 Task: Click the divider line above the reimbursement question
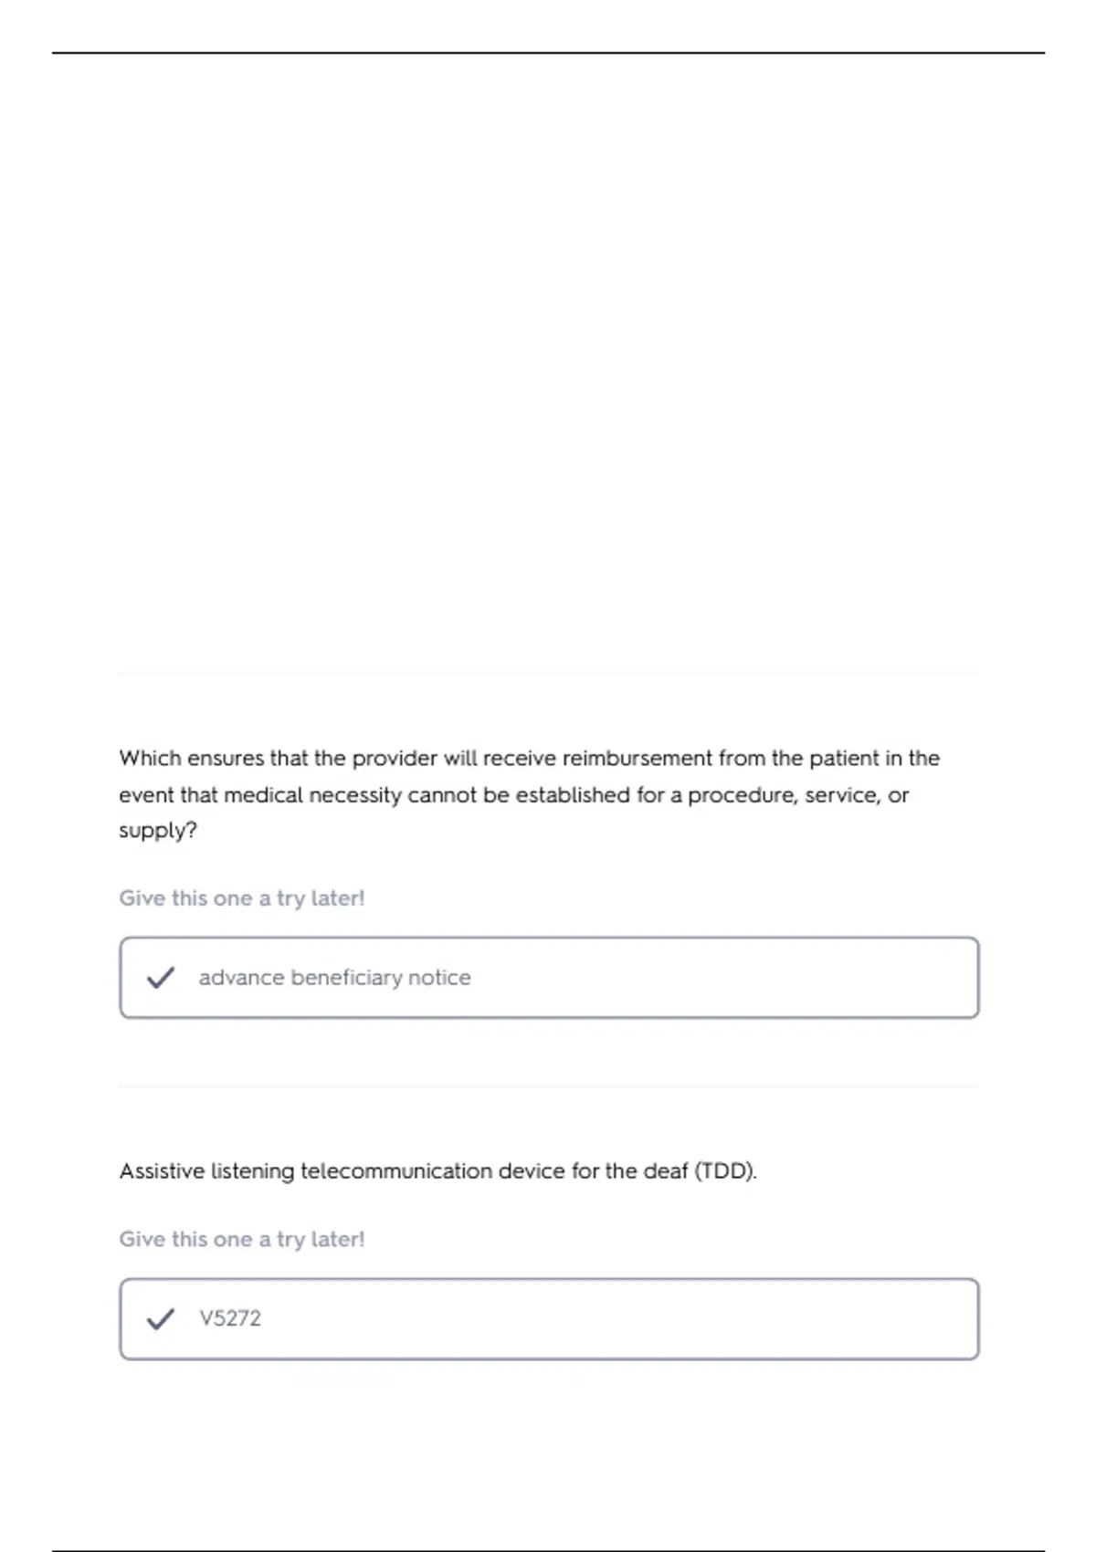pyautogui.click(x=548, y=675)
